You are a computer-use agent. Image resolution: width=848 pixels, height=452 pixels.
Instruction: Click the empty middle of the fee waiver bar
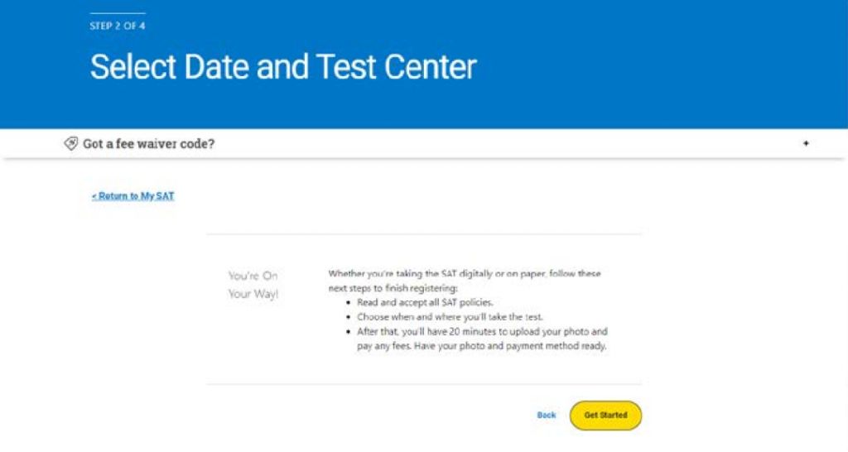tap(497, 143)
